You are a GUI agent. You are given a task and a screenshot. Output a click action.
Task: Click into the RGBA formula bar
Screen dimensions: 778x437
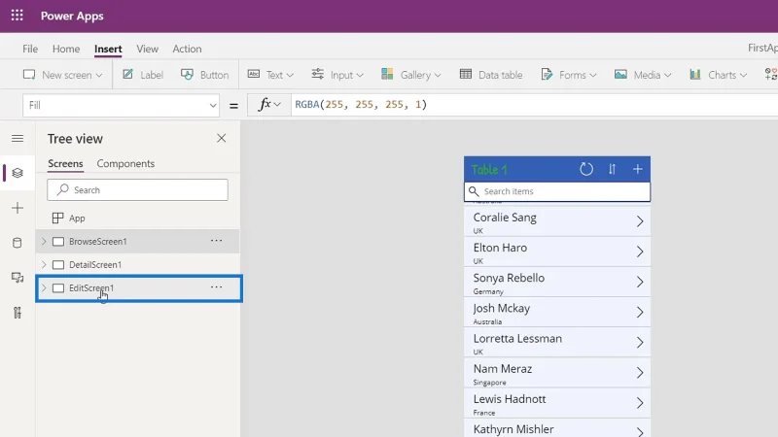(x=534, y=105)
